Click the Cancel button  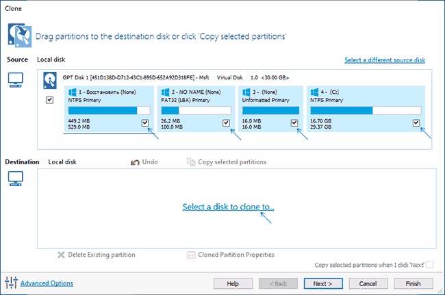(x=368, y=283)
